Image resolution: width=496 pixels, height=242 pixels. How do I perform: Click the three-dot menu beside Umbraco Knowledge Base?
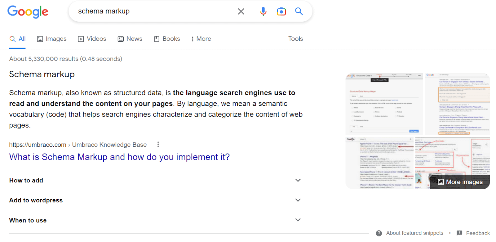point(158,144)
